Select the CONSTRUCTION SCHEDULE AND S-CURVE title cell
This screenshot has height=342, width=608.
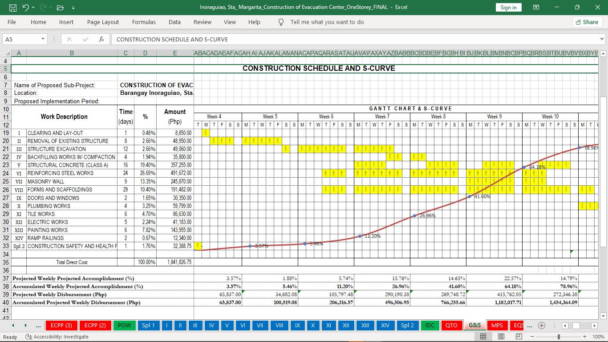point(319,69)
